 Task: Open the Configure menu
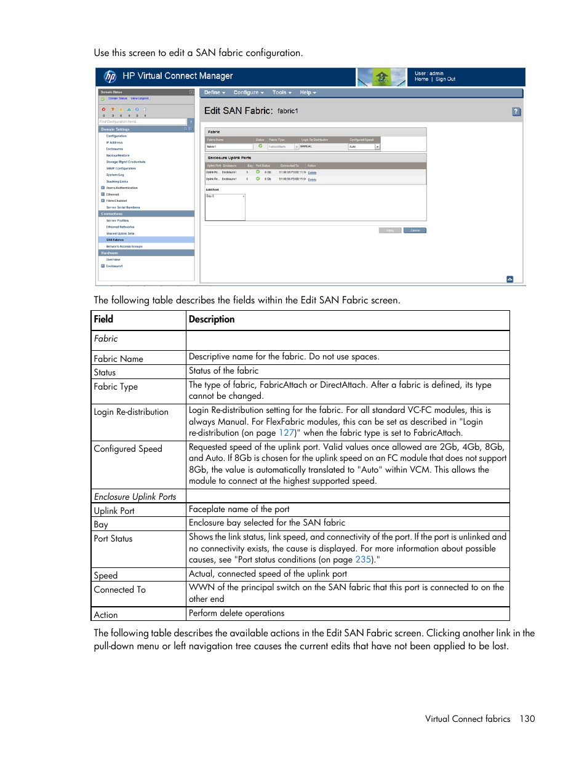tap(249, 92)
